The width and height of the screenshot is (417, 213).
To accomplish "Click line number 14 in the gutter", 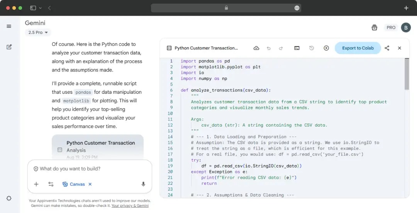I will (x=170, y=137).
